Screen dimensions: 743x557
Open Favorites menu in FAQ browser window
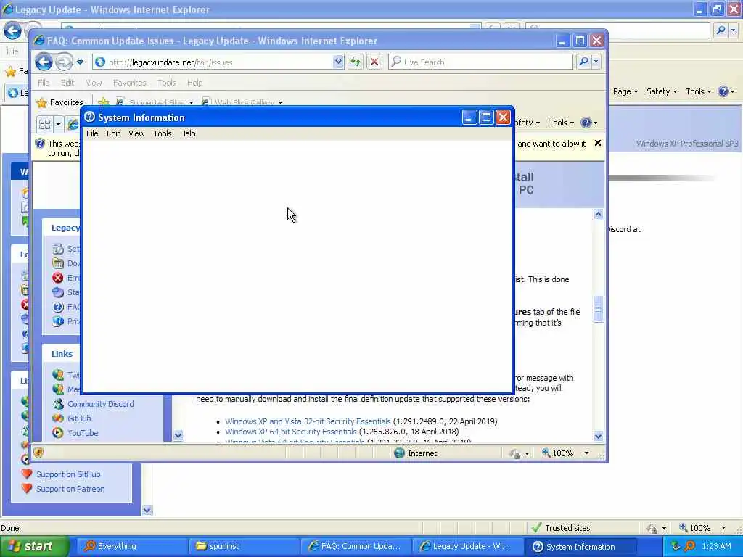(129, 83)
